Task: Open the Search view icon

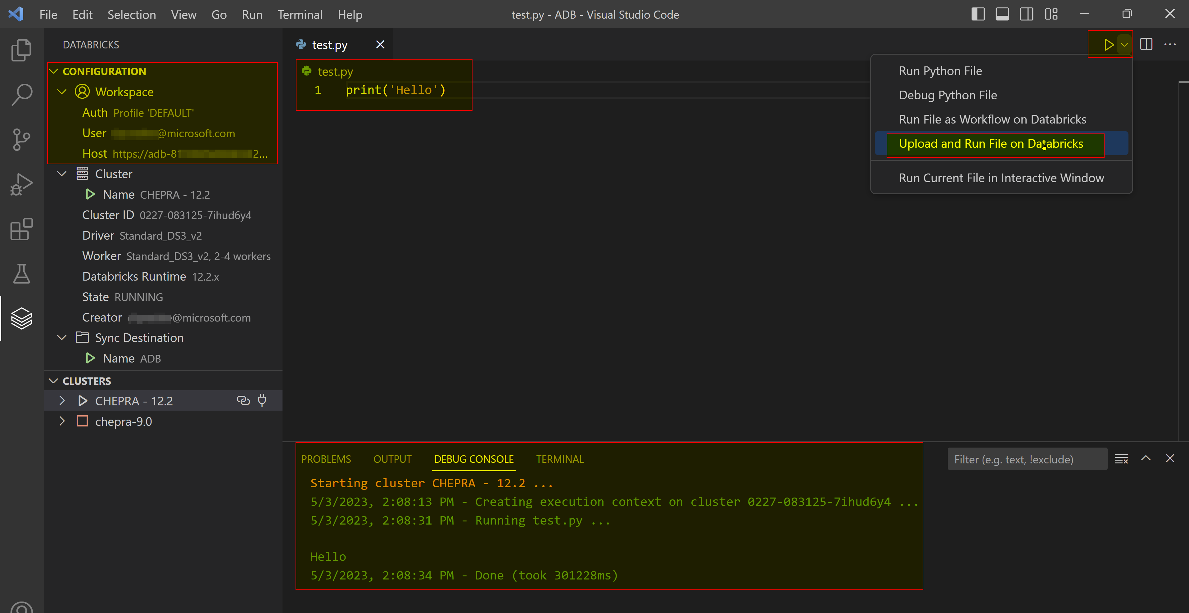Action: click(x=21, y=95)
